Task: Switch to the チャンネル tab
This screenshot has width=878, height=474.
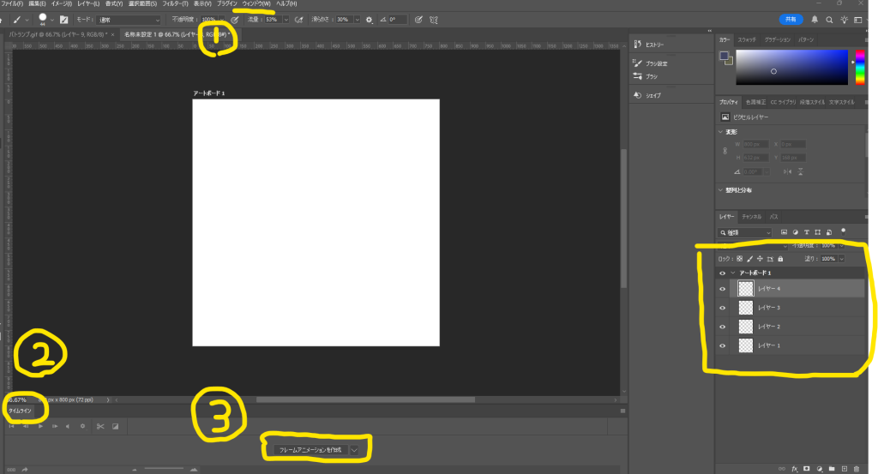Action: click(x=751, y=217)
